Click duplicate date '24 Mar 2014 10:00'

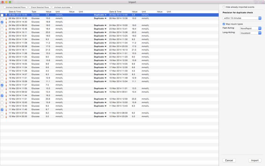pyautogui.click(x=118, y=26)
